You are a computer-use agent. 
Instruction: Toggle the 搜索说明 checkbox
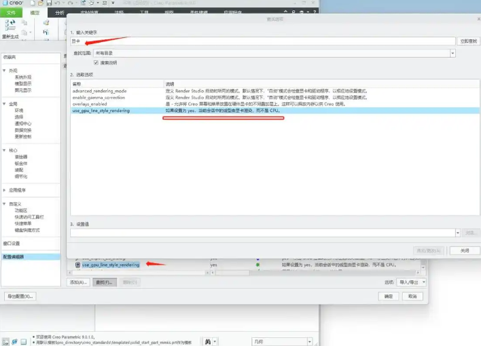[x=96, y=62]
